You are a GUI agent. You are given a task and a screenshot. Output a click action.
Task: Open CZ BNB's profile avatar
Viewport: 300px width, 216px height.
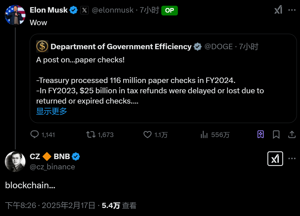(15, 162)
